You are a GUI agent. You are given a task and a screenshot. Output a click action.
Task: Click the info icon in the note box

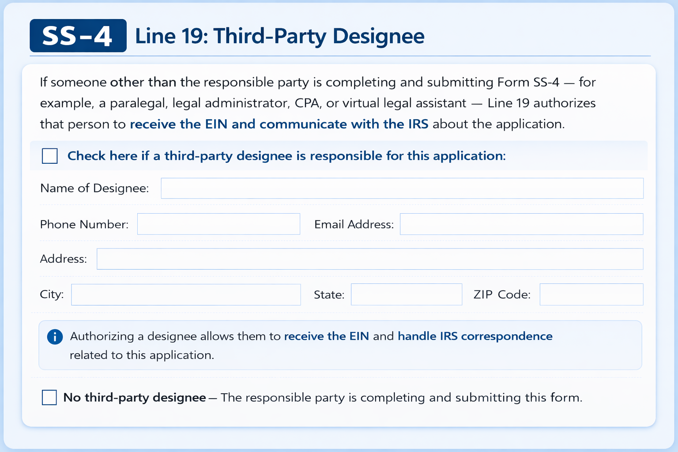pyautogui.click(x=55, y=337)
